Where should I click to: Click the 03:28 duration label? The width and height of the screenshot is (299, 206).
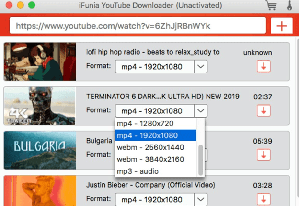(x=263, y=185)
